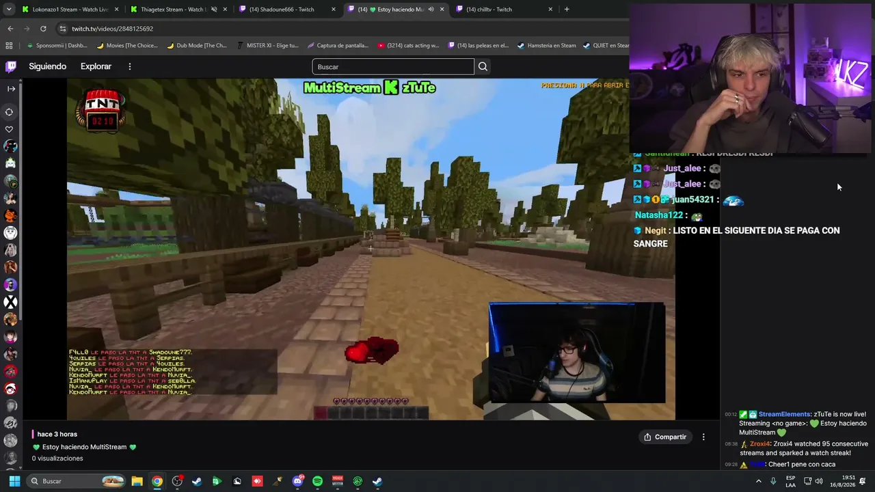Open the Windows Start menu
This screenshot has height=492, width=875.
tap(14, 481)
